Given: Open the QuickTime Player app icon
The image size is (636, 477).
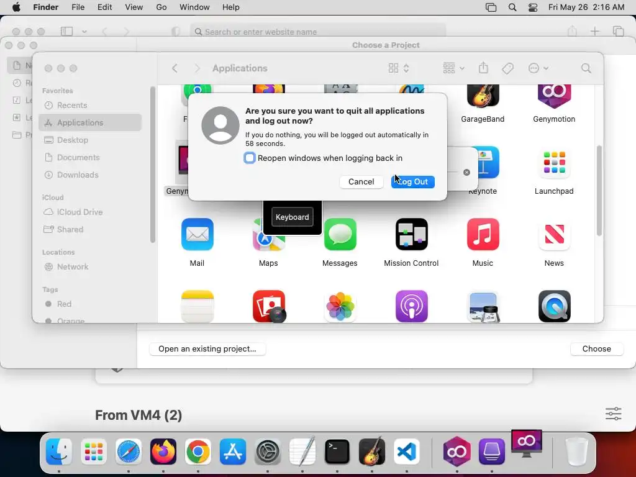Looking at the screenshot, I should point(554,306).
